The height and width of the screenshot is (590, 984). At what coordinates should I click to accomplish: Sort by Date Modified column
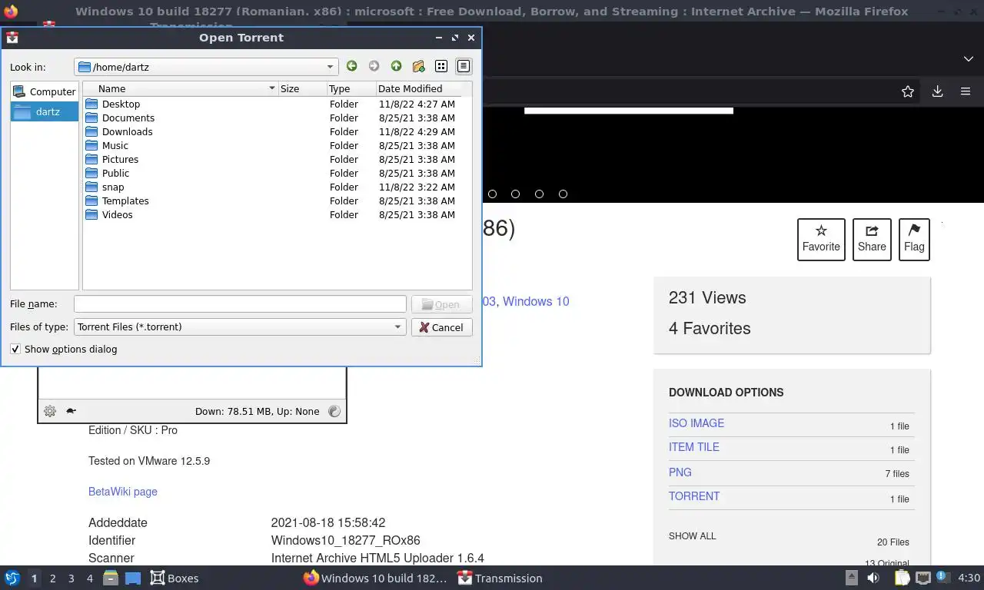[419, 88]
